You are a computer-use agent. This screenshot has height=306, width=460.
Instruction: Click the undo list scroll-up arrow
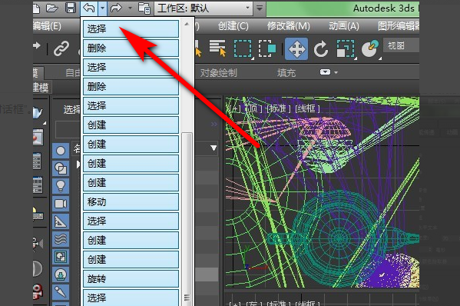click(187, 24)
